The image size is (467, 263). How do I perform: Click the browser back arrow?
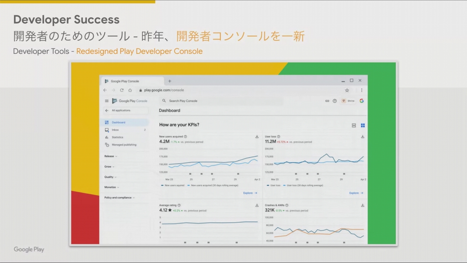105,90
